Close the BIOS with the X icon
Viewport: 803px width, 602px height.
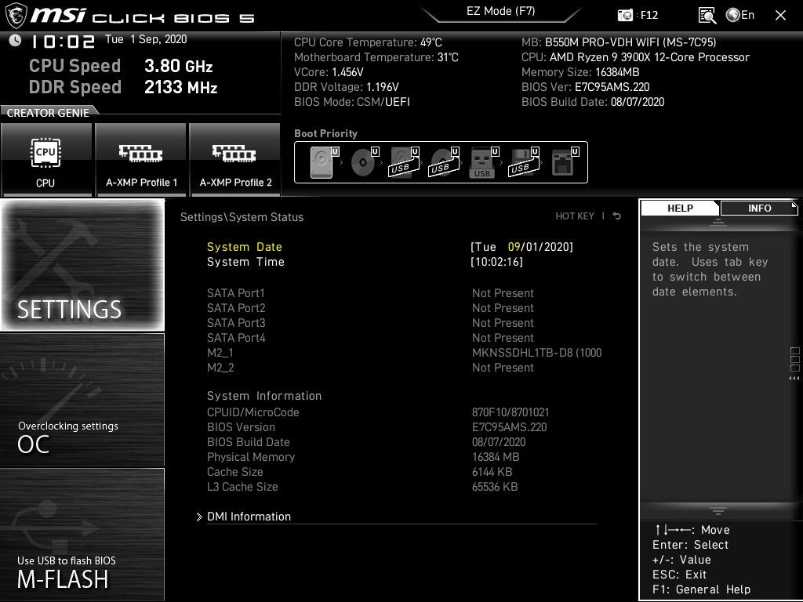pos(780,16)
